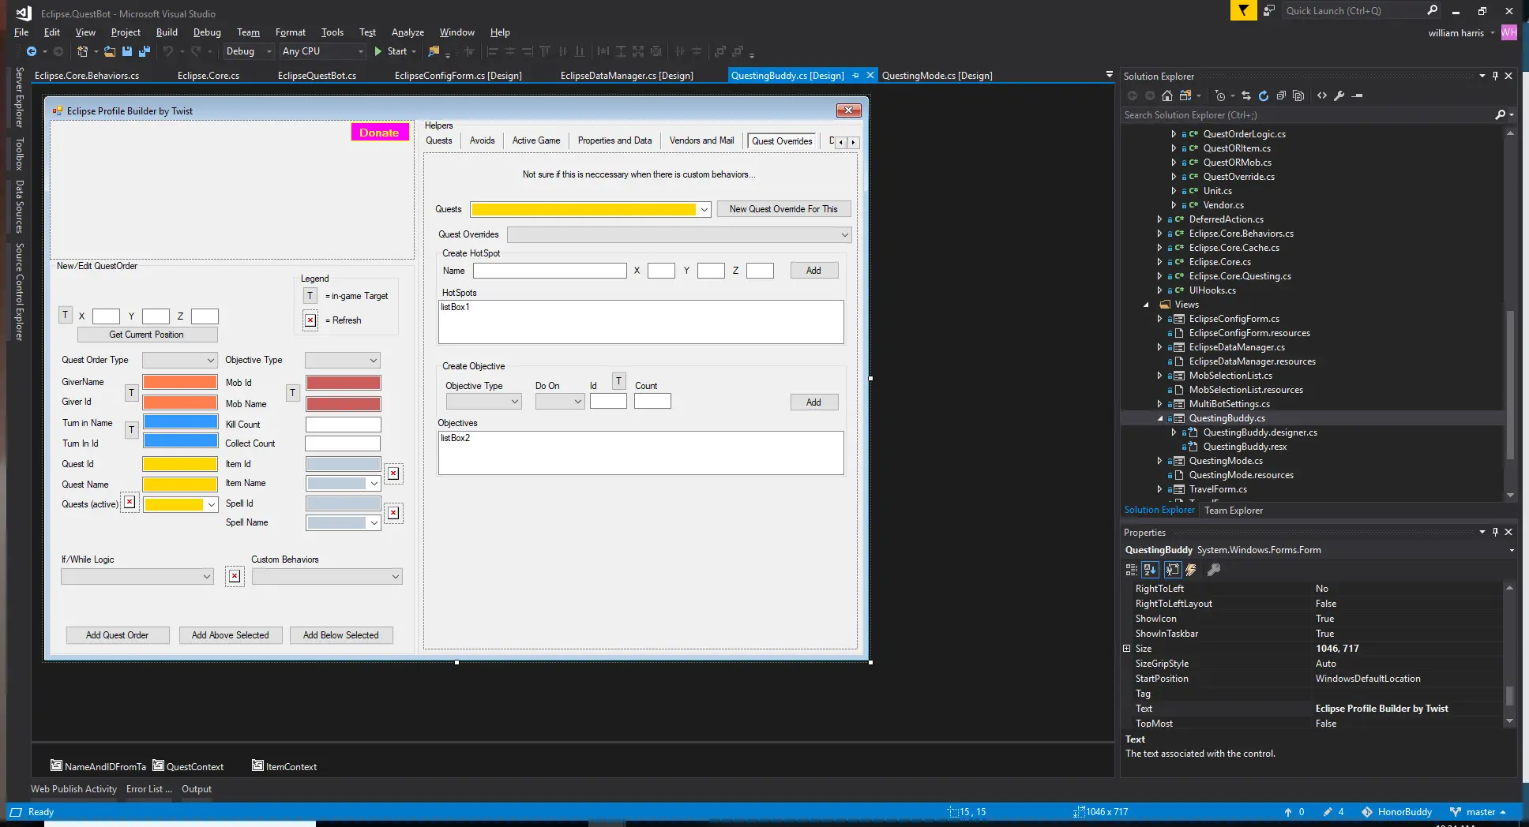Expand the QuestOverride.cs tree node

click(1174, 177)
